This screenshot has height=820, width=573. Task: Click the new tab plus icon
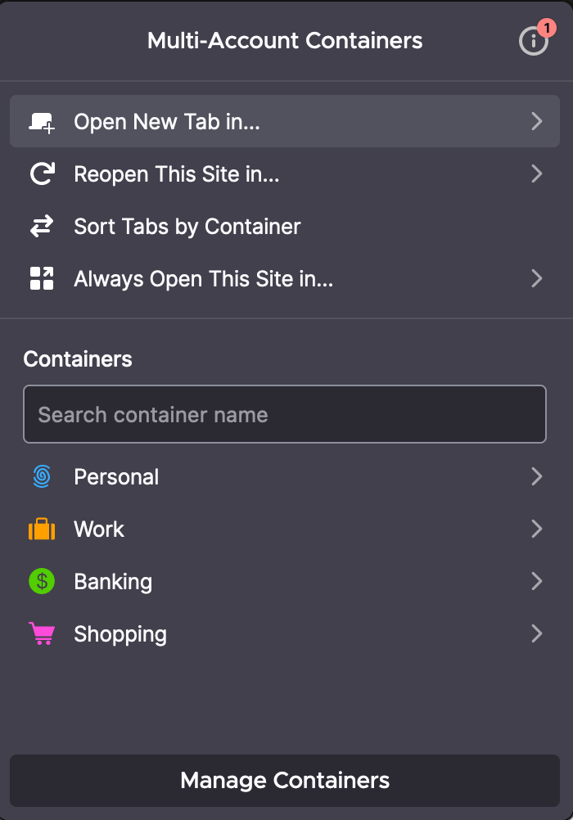coord(42,123)
